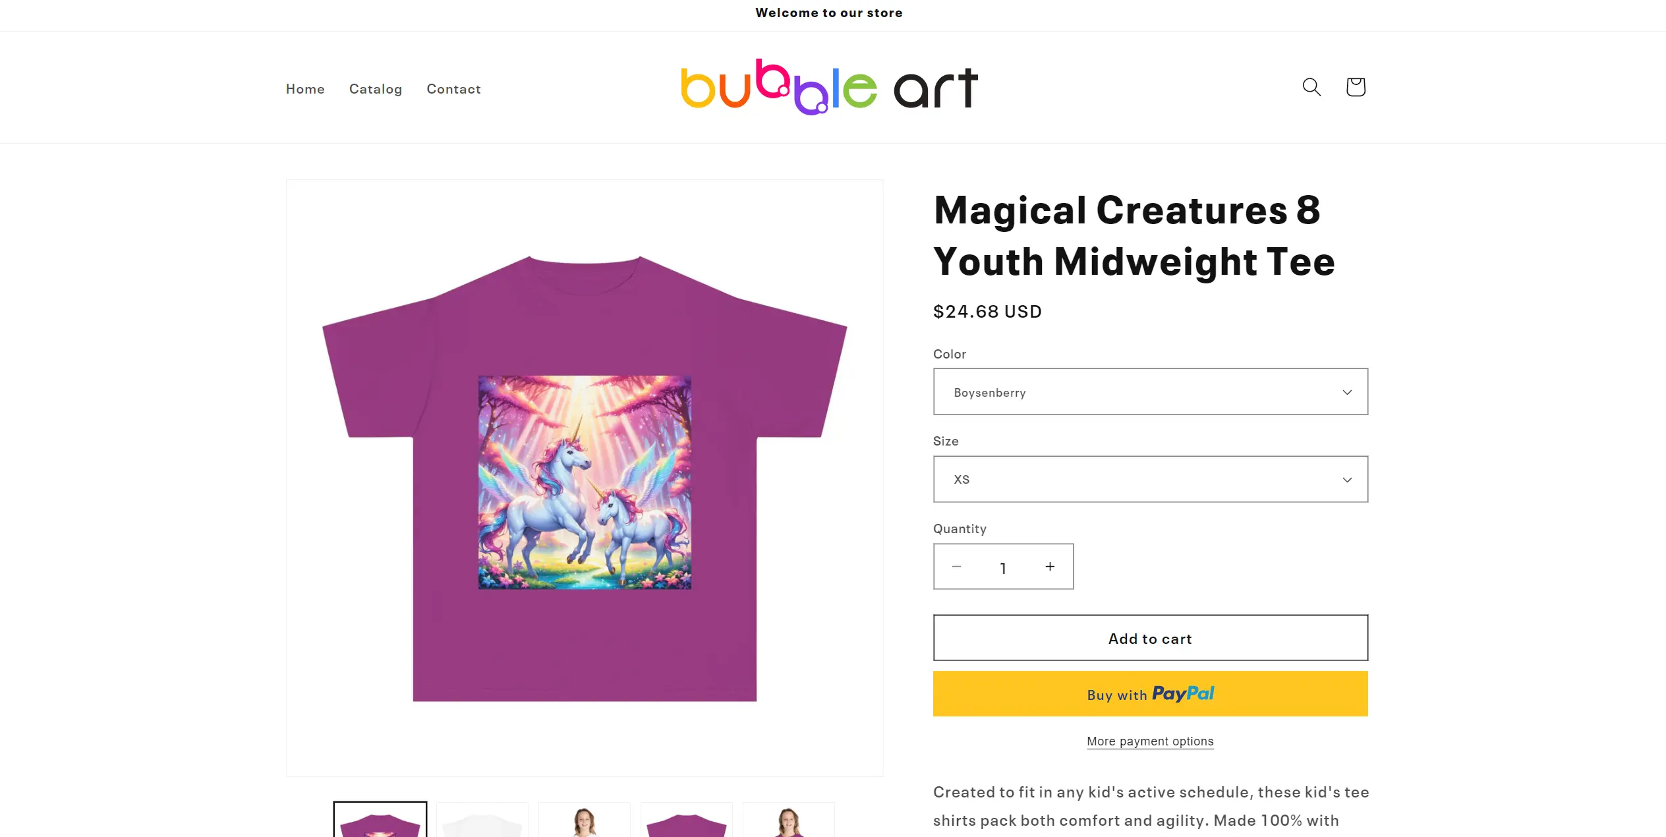Select the white tee thumbnail
1666x837 pixels.
tap(482, 820)
